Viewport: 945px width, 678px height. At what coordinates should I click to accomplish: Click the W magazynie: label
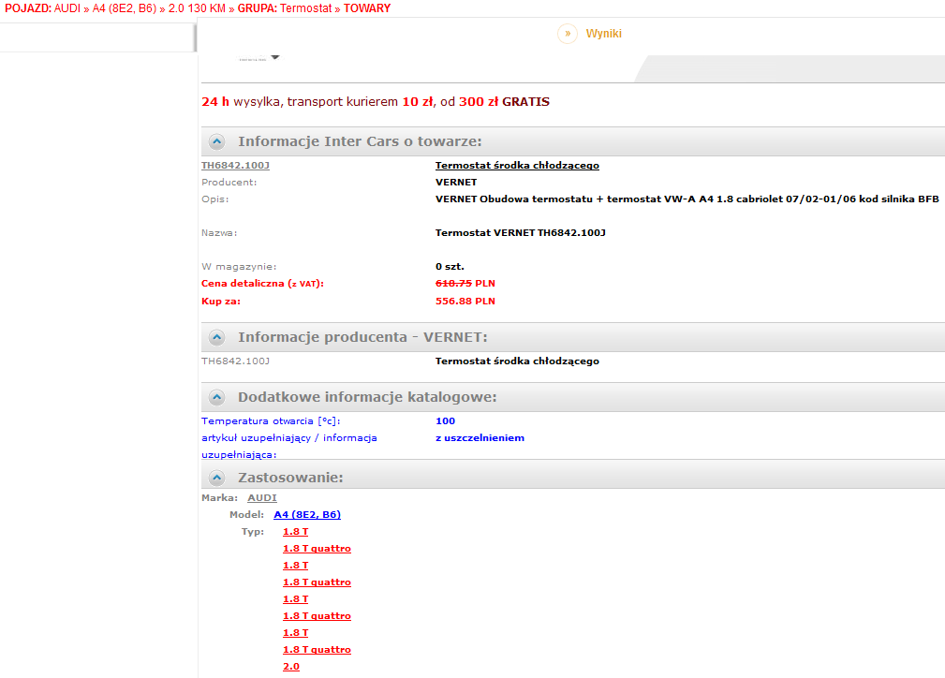(x=239, y=266)
